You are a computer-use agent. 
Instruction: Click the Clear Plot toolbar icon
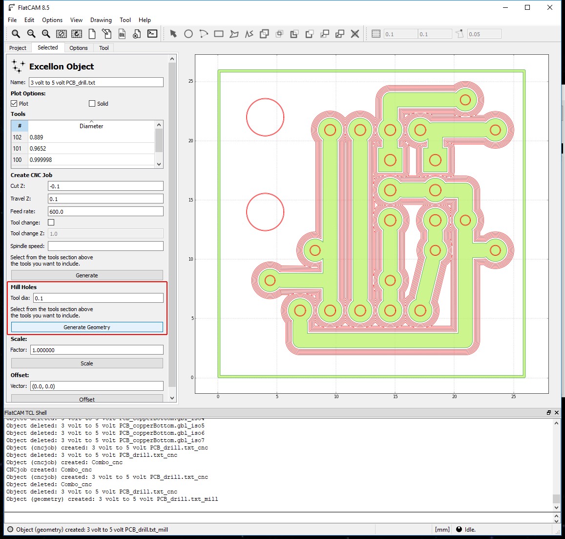point(62,34)
